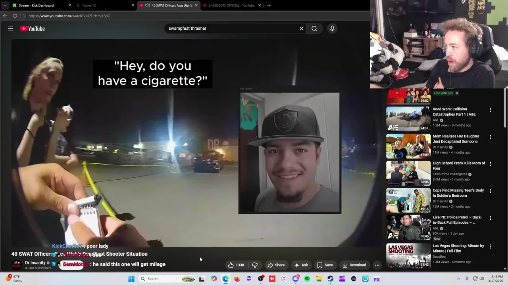Viewport: 508px width, 285px height.
Task: Start voice search with the microphone icon
Action: click(x=332, y=28)
